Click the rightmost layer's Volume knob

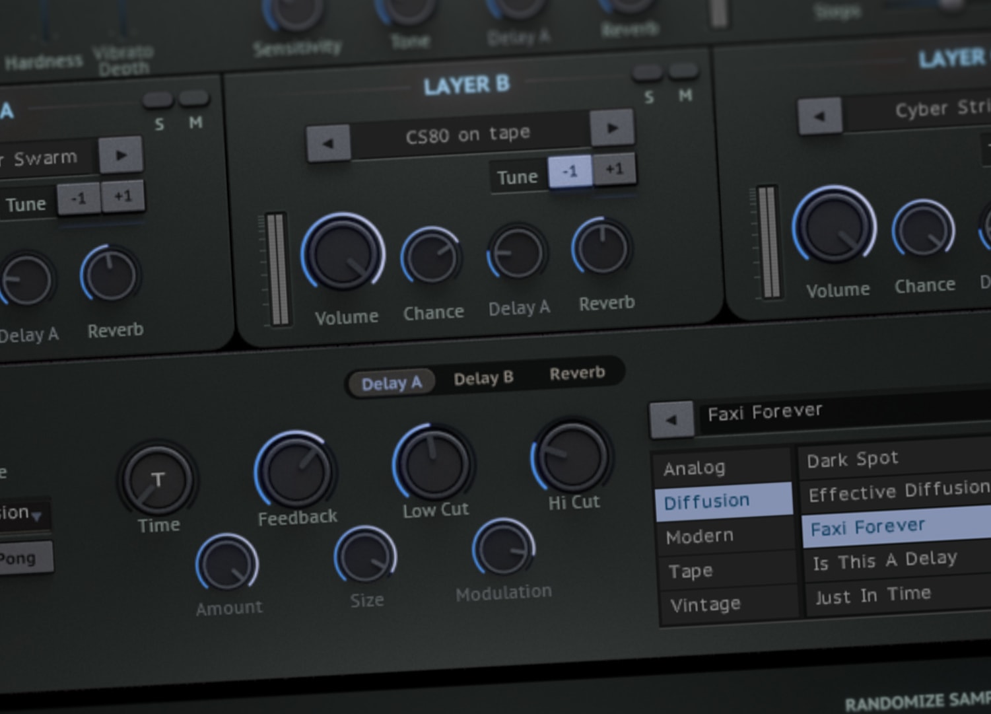(835, 227)
